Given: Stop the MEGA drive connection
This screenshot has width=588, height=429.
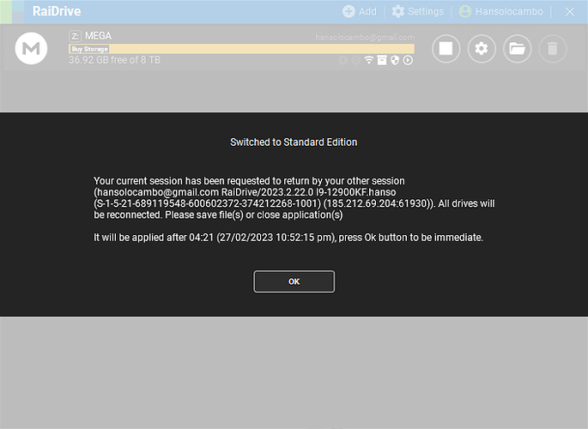Looking at the screenshot, I should (446, 49).
